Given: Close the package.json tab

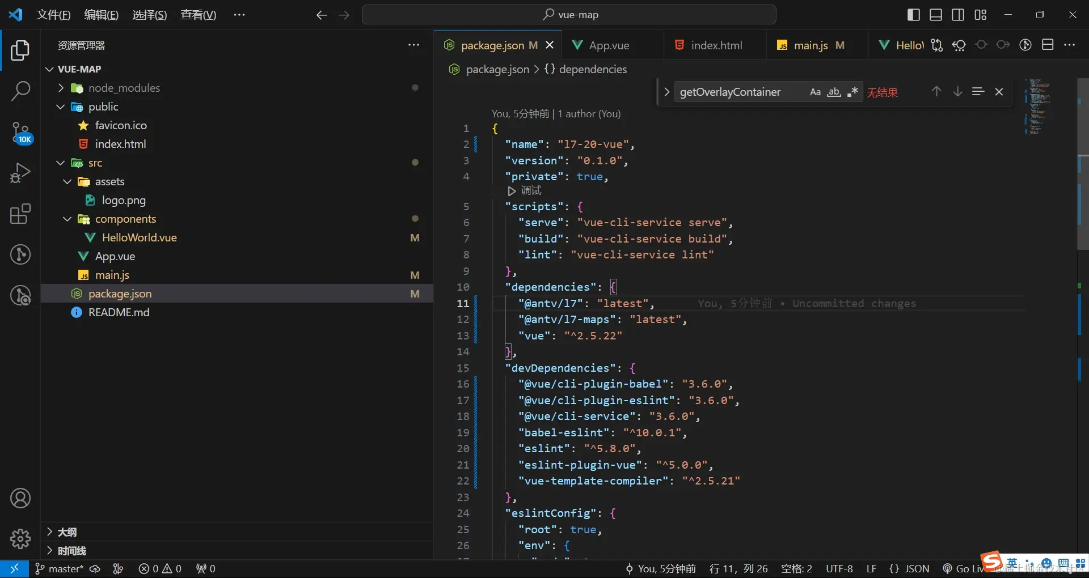Looking at the screenshot, I should coord(549,45).
